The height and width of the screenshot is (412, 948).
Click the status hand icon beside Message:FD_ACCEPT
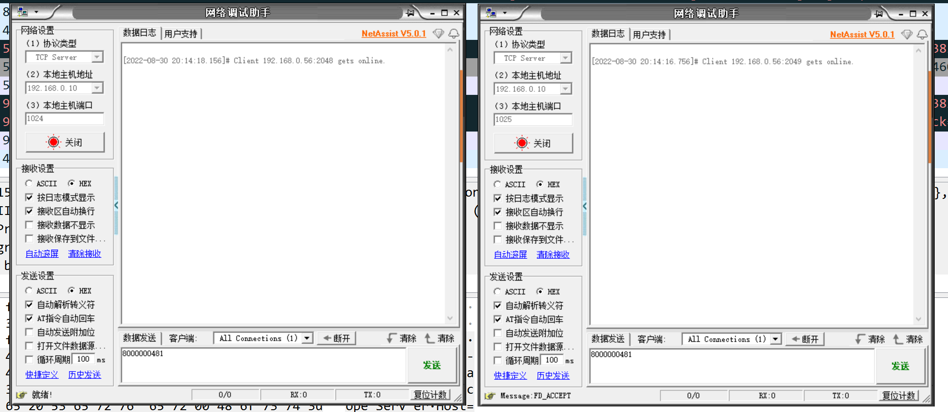(x=490, y=396)
